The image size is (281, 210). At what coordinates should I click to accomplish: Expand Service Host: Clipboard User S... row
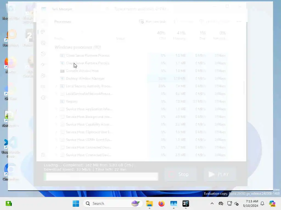56,132
